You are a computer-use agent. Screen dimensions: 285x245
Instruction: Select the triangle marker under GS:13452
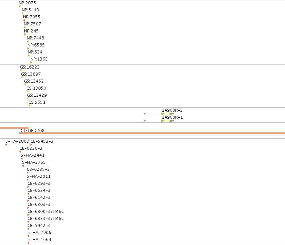(25, 85)
